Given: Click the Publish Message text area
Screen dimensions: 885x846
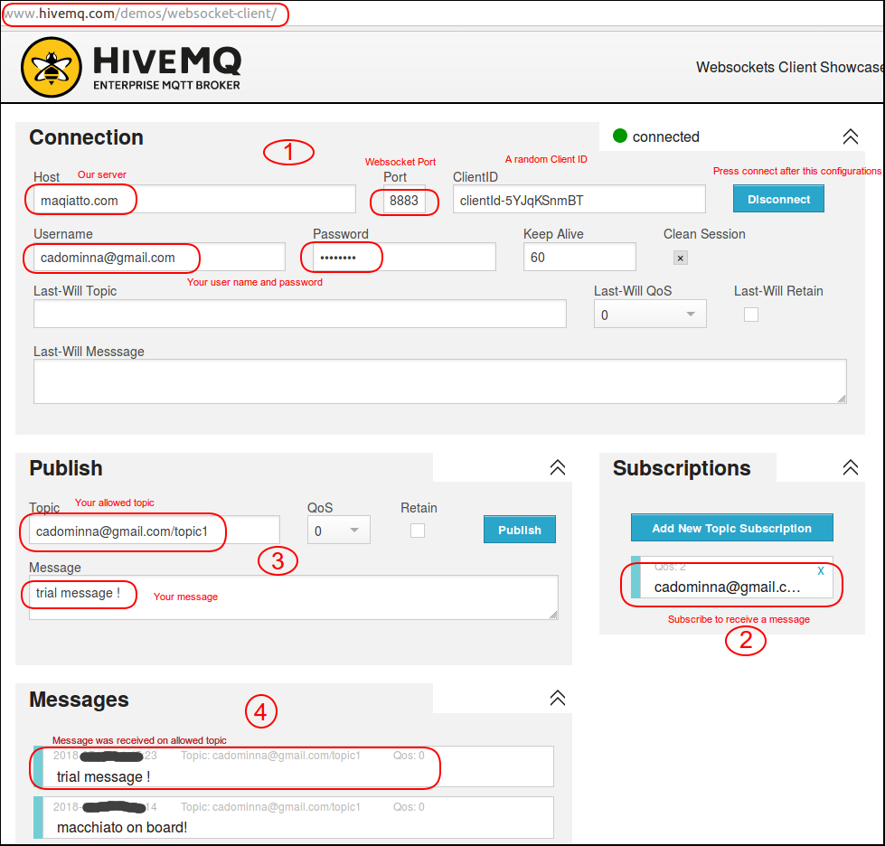Looking at the screenshot, I should point(294,597).
